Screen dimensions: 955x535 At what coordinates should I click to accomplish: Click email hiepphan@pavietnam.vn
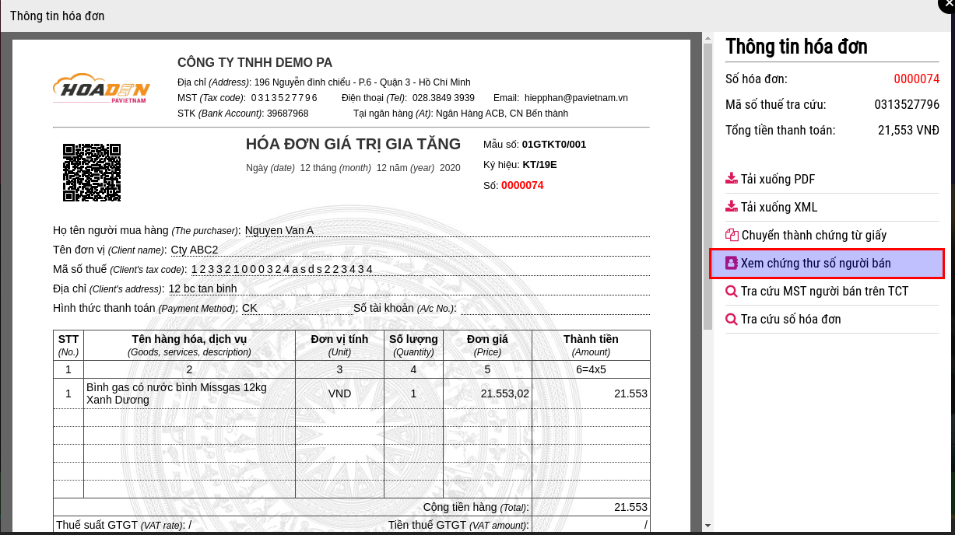point(576,98)
